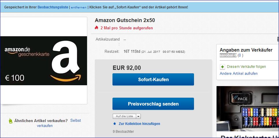The width and height of the screenshot is (279, 138).
Task: Click the PACE fuse box advertisement image
Action: 248,109
